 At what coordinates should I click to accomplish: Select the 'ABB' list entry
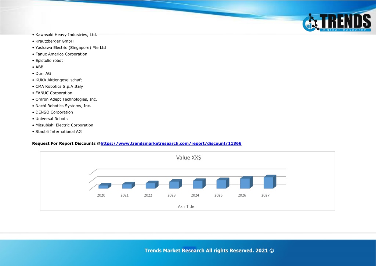[39, 67]
